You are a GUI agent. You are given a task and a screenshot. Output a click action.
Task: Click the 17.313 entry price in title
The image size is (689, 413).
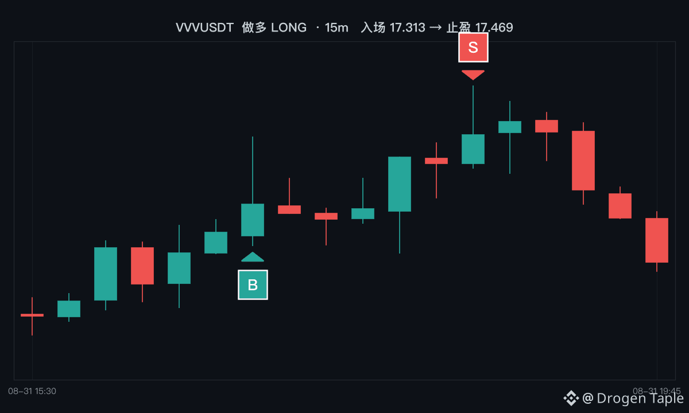click(408, 28)
